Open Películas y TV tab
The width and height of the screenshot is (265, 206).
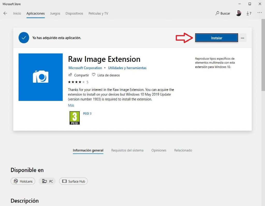[x=98, y=13]
